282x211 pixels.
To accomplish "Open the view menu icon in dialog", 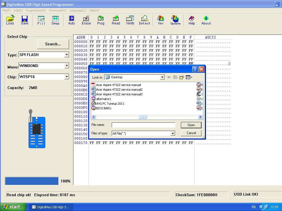I will (x=189, y=77).
